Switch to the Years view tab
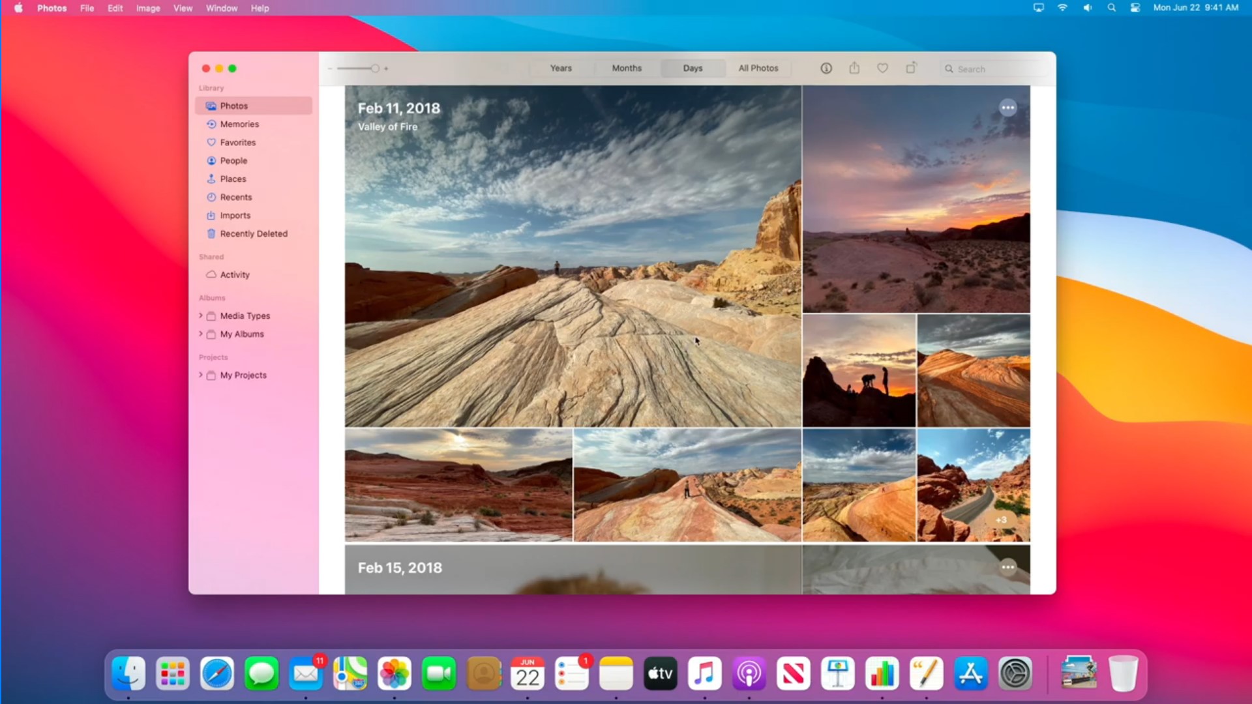1252x704 pixels. tap(561, 68)
